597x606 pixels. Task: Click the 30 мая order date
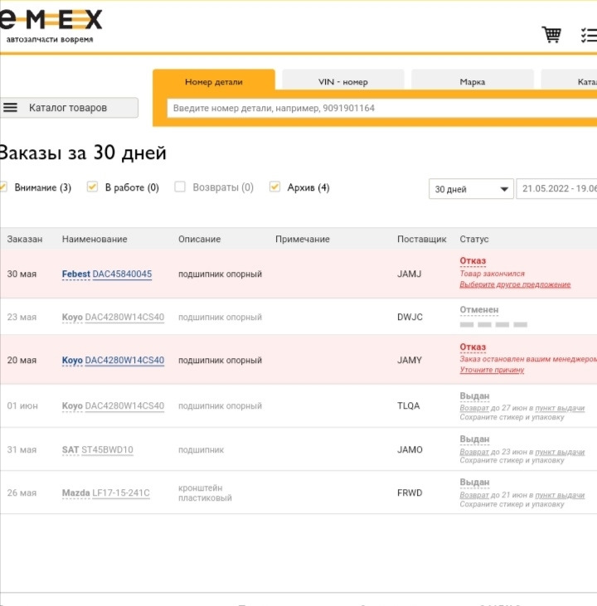[22, 274]
